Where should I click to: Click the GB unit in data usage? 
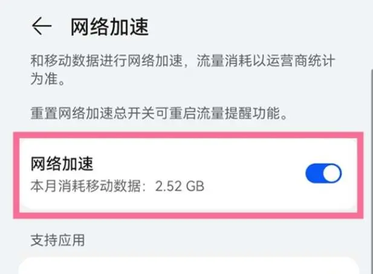pos(193,185)
